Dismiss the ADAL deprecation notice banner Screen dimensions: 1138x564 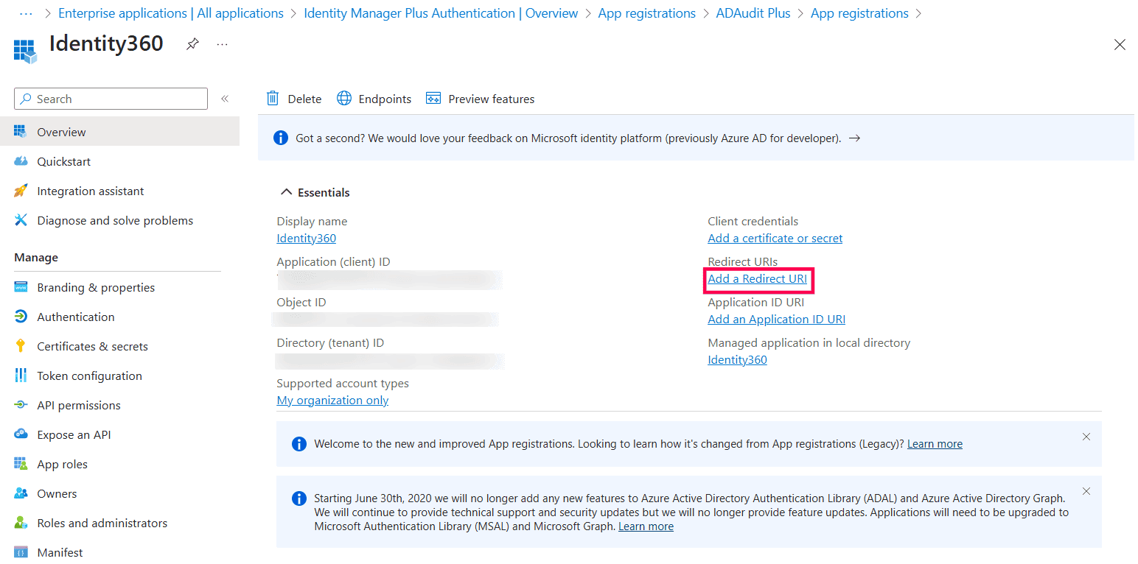pos(1086,491)
